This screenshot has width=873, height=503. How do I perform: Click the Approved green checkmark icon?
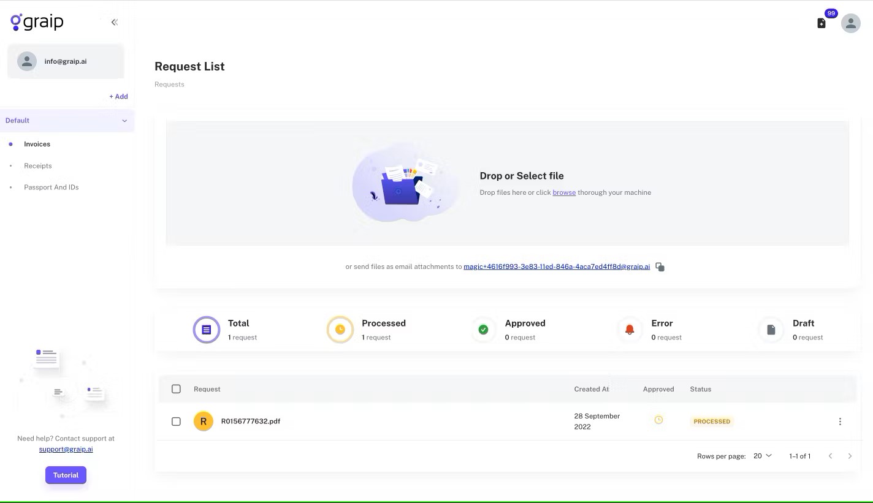pyautogui.click(x=483, y=330)
